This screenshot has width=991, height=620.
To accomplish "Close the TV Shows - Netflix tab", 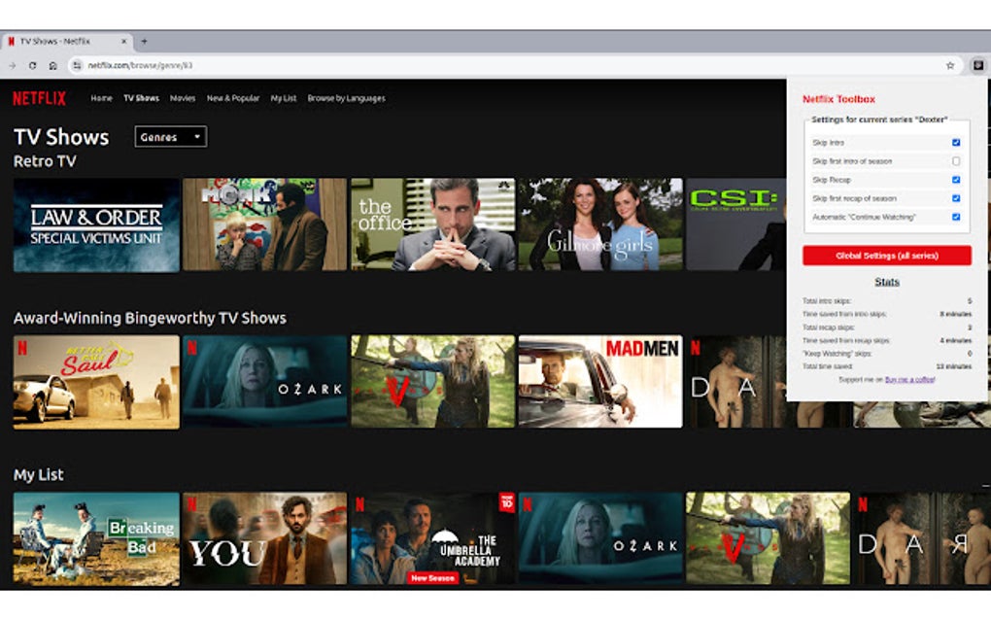I will [124, 41].
